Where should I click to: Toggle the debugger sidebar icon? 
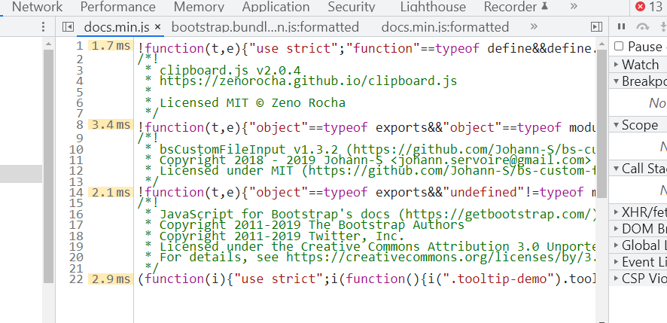[597, 27]
